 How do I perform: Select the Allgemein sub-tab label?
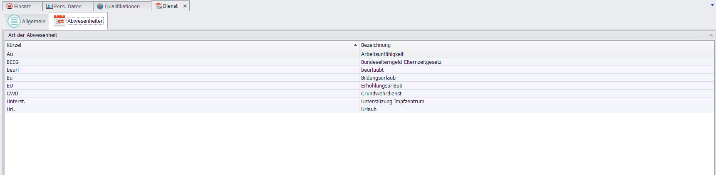tap(34, 22)
